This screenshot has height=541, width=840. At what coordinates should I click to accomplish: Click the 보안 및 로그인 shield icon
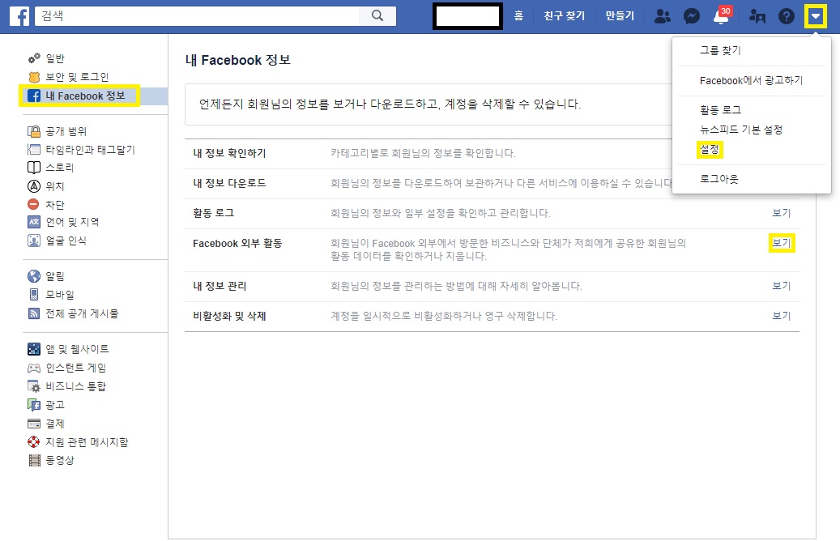point(34,77)
